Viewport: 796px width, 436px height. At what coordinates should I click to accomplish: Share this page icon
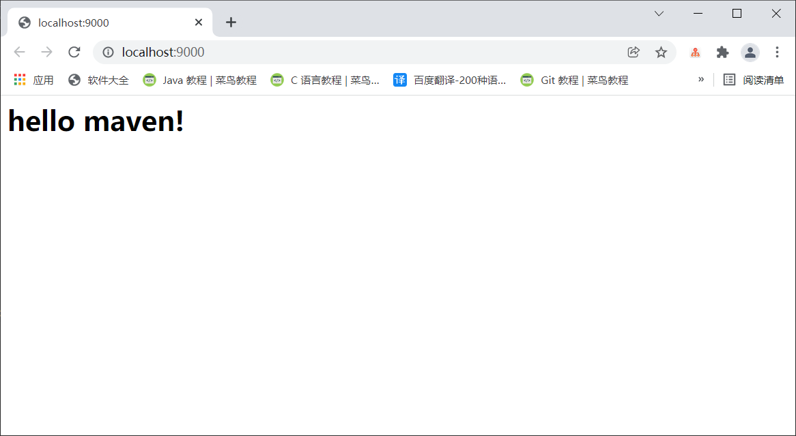pyautogui.click(x=634, y=52)
